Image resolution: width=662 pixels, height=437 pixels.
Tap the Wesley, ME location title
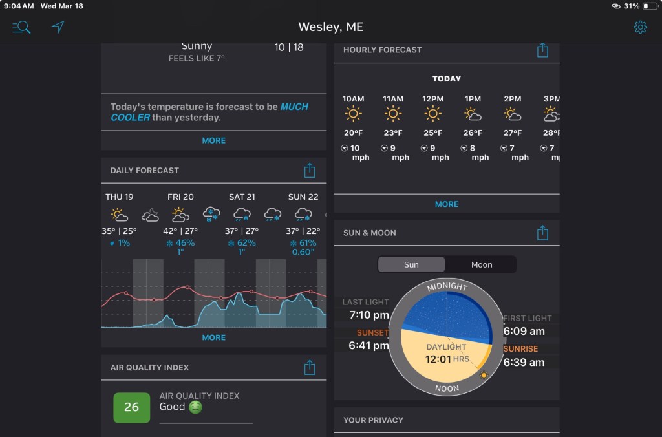tap(330, 27)
